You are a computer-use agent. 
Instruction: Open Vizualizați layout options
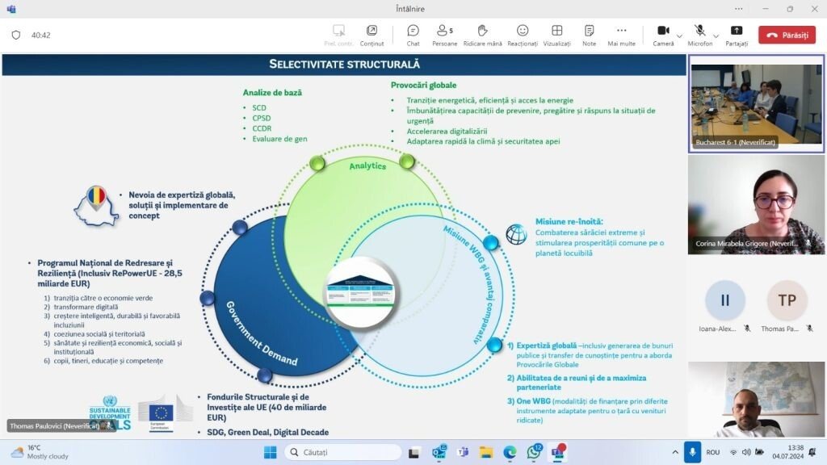click(x=556, y=34)
